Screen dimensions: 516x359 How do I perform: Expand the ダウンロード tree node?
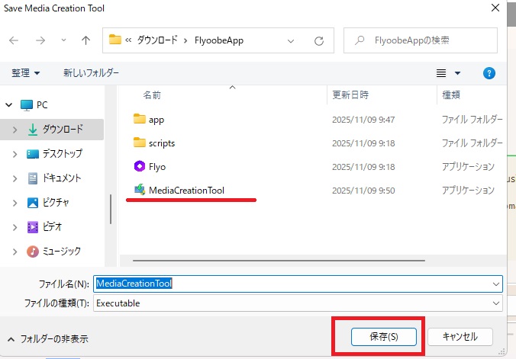[15, 130]
